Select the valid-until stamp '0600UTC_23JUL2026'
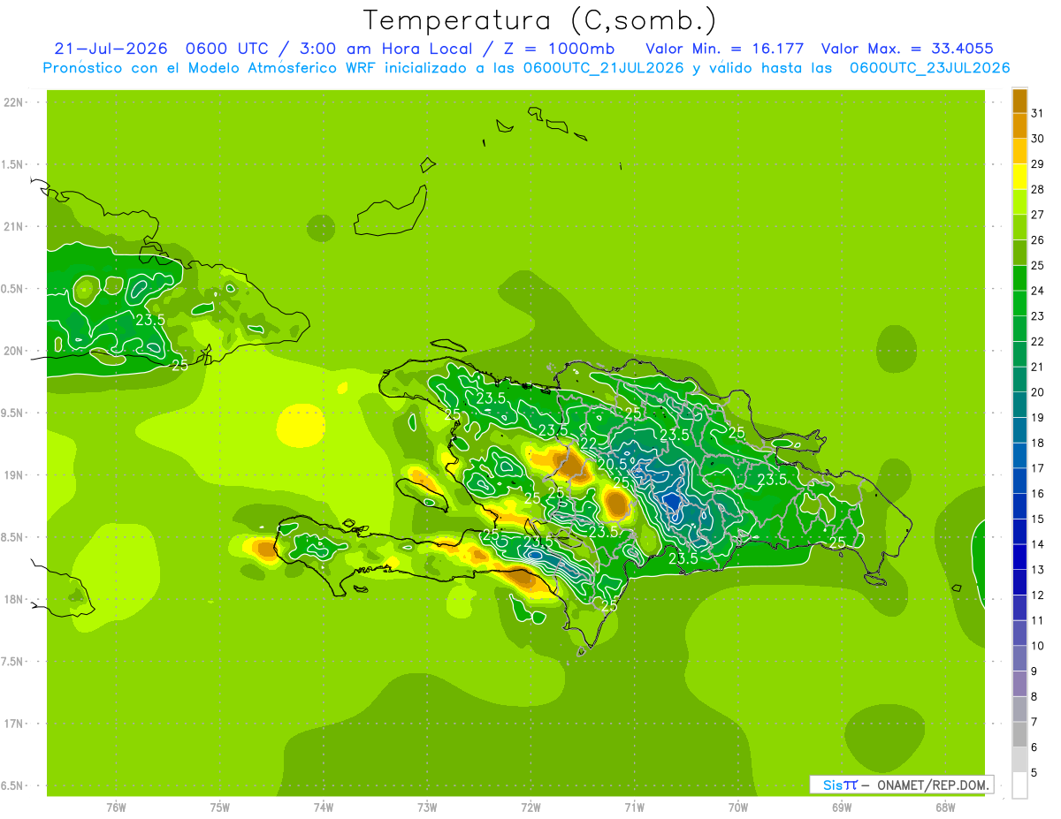 929,68
